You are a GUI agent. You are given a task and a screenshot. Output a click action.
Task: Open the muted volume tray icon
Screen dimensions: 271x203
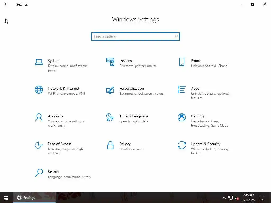pyautogui.click(x=237, y=198)
